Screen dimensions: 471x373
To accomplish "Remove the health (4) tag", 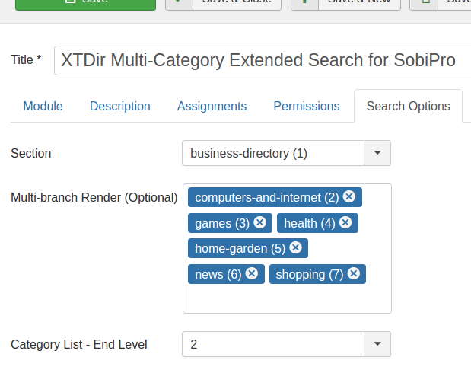I will [345, 223].
